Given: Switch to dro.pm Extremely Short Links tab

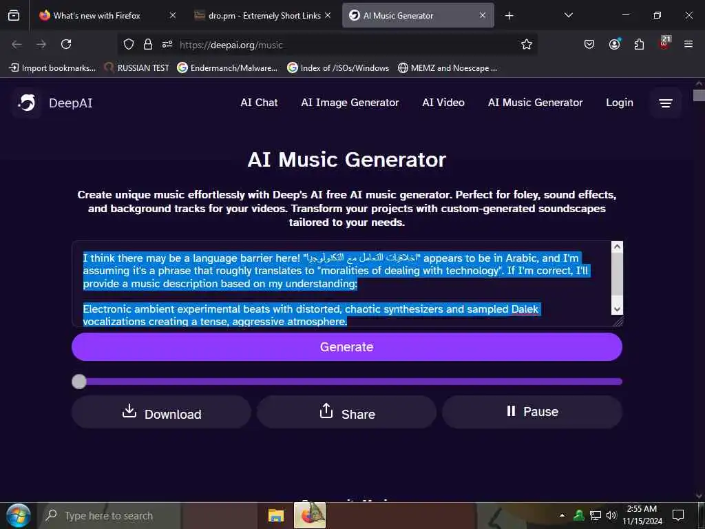Looking at the screenshot, I should click(263, 15).
